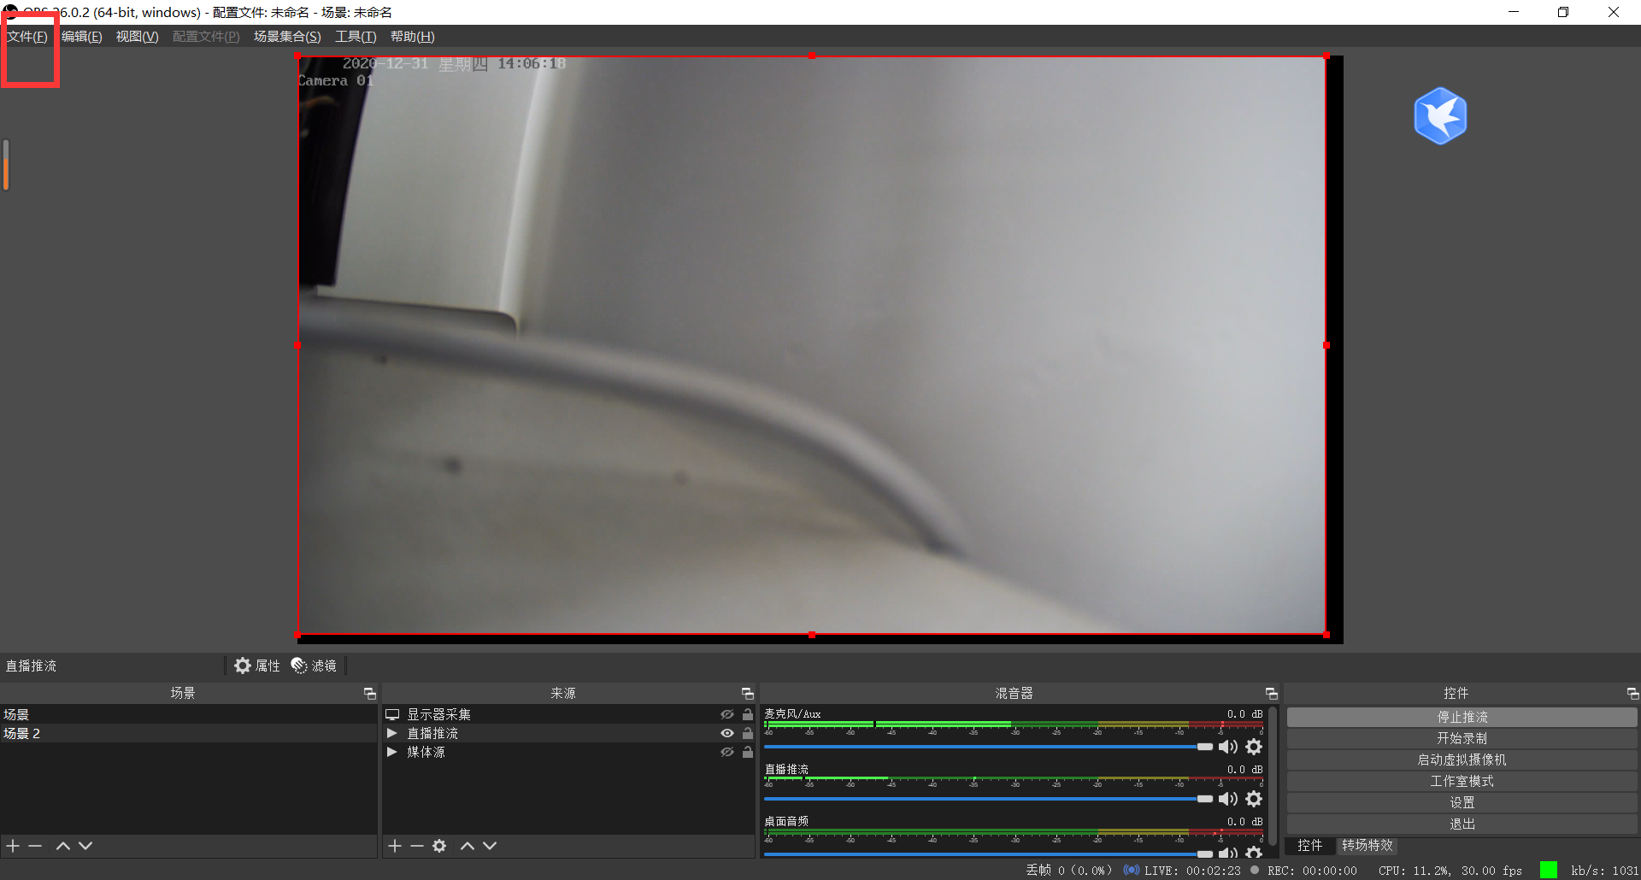The width and height of the screenshot is (1641, 880).
Task: Open the 工具(T) menu
Action: tap(356, 37)
